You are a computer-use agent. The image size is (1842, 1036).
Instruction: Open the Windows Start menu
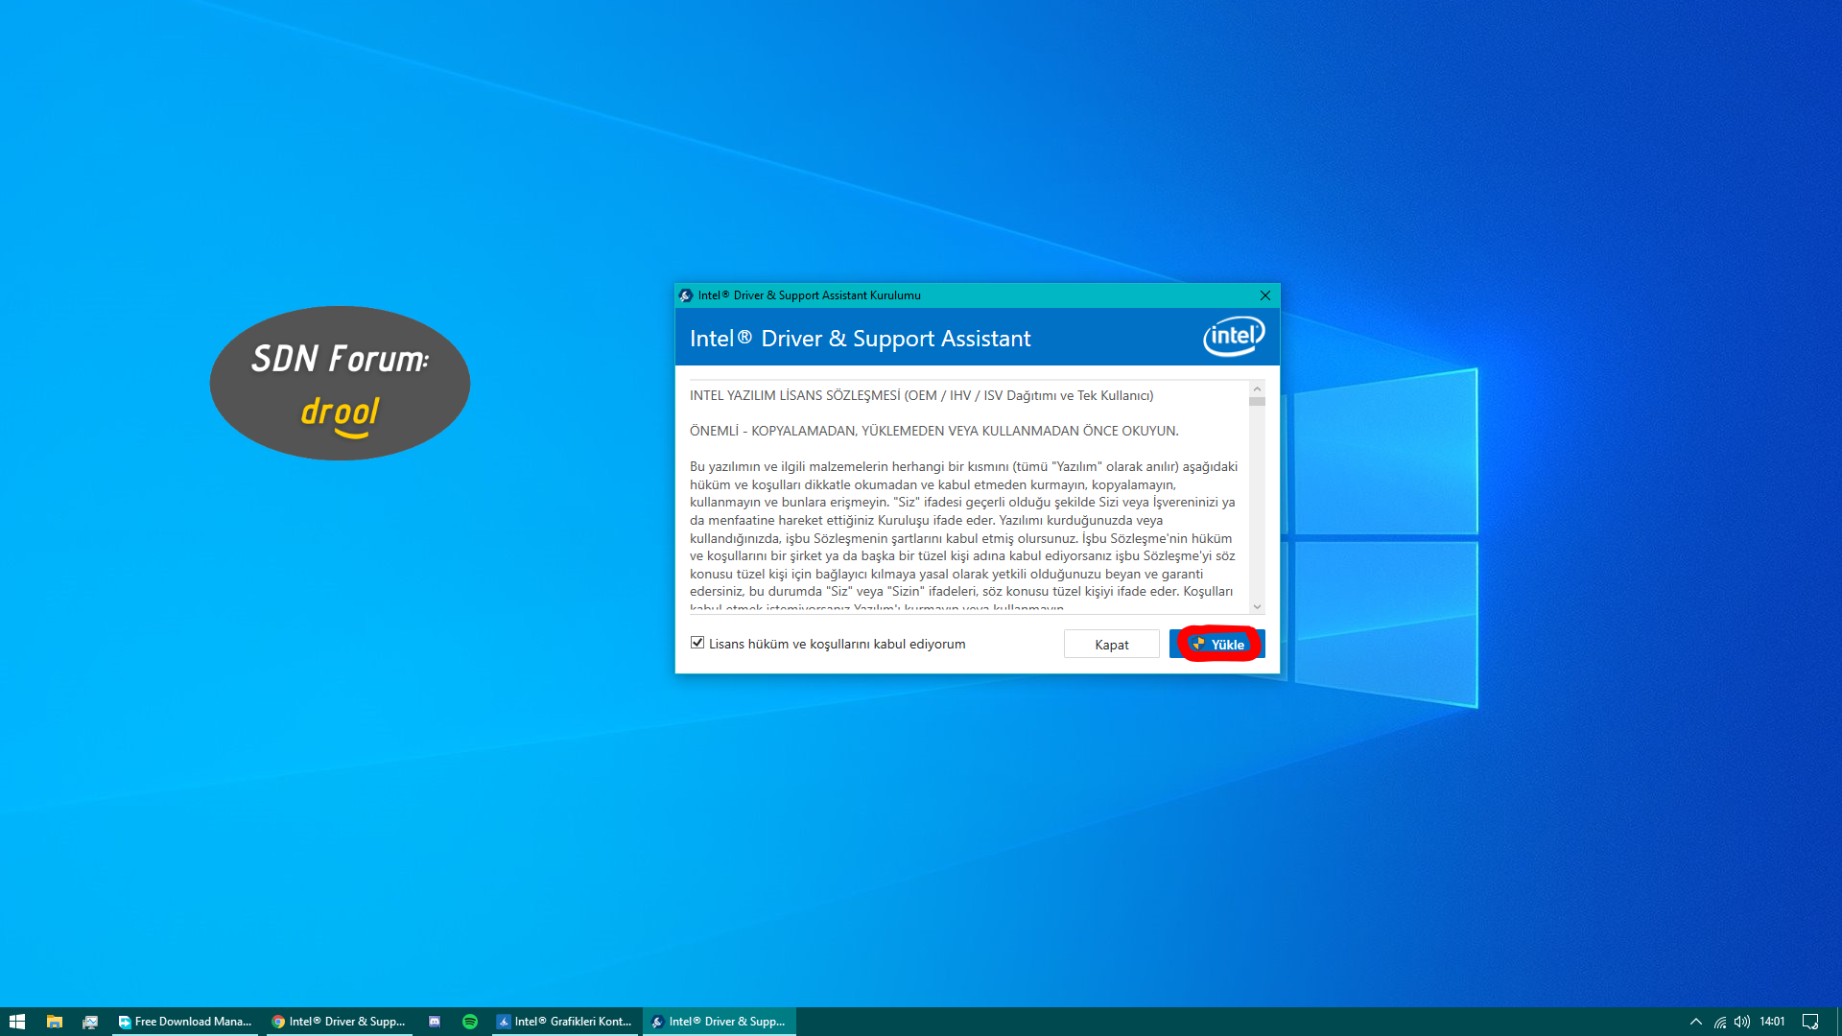pos(16,1022)
